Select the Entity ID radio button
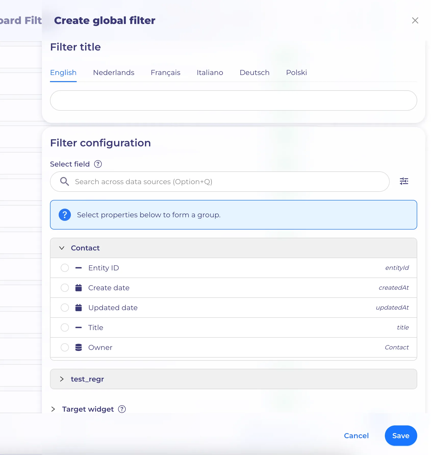 pyautogui.click(x=65, y=268)
